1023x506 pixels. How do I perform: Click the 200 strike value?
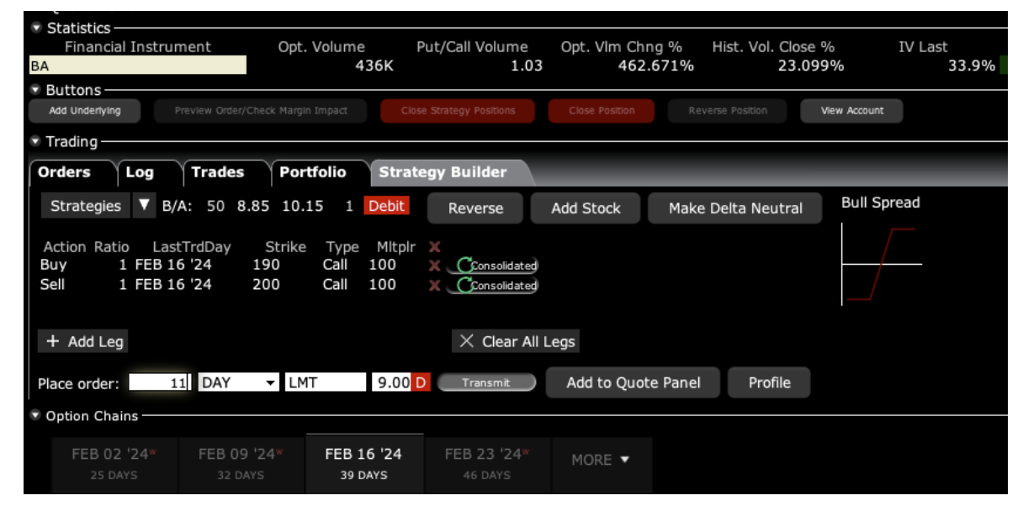(266, 285)
